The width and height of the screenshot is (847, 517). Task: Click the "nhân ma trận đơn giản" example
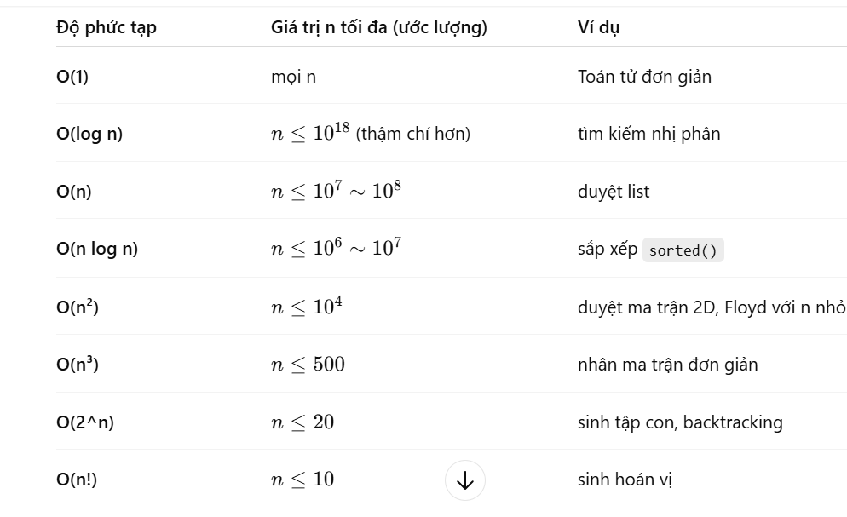[668, 365]
